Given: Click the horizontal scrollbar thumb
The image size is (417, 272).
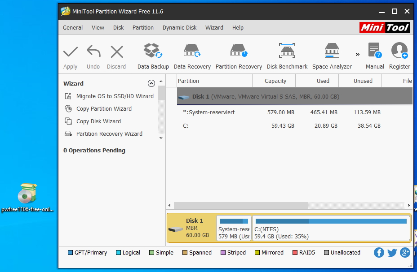Looking at the screenshot, I should pos(241,206).
